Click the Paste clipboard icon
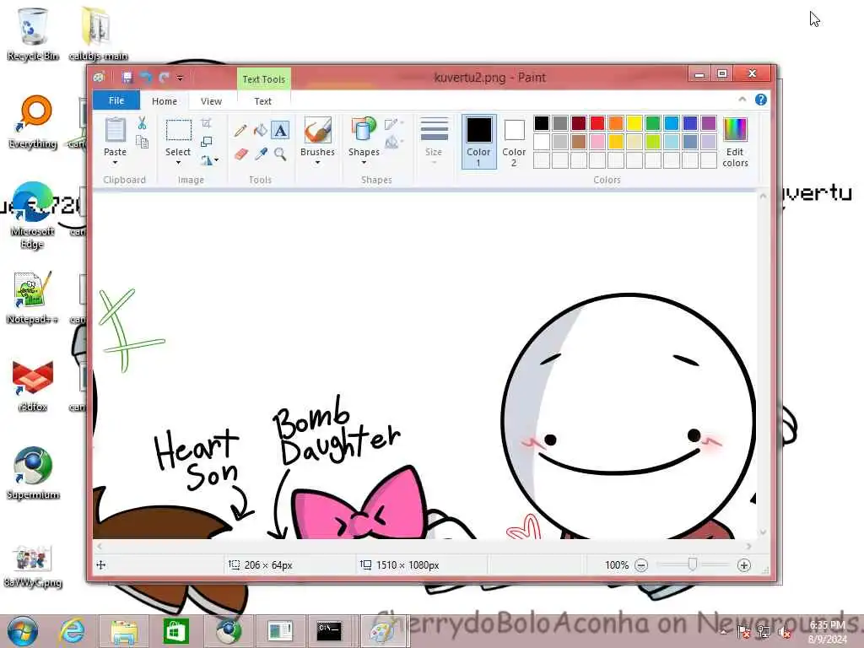The image size is (864, 648). click(115, 130)
